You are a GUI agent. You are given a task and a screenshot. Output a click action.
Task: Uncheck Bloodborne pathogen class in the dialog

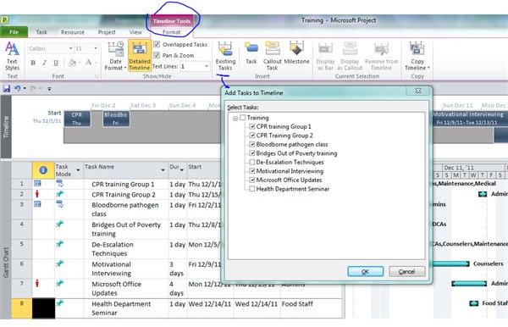pyautogui.click(x=252, y=144)
